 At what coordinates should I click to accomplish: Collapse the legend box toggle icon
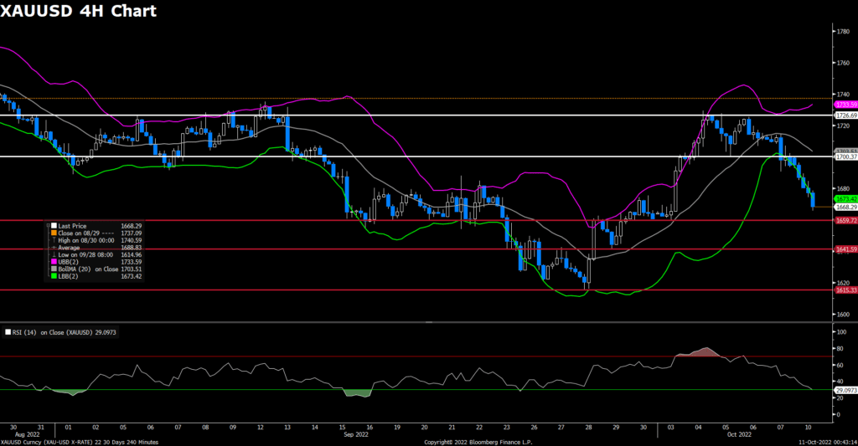coord(48,226)
